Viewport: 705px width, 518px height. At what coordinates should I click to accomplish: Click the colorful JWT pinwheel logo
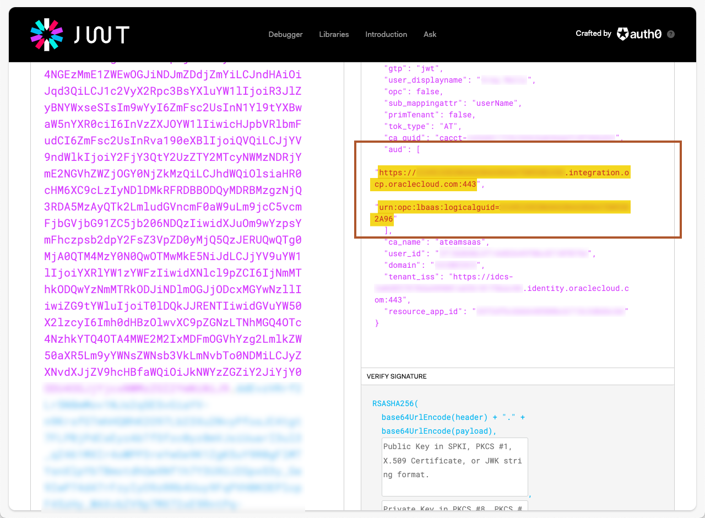pos(47,35)
